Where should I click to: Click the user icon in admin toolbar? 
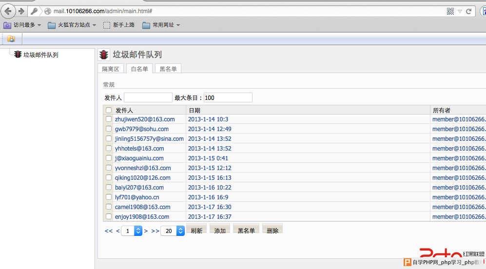pyautogui.click(x=11, y=38)
